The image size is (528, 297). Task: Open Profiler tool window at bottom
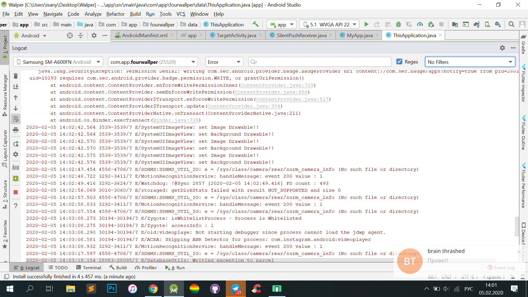[146, 268]
